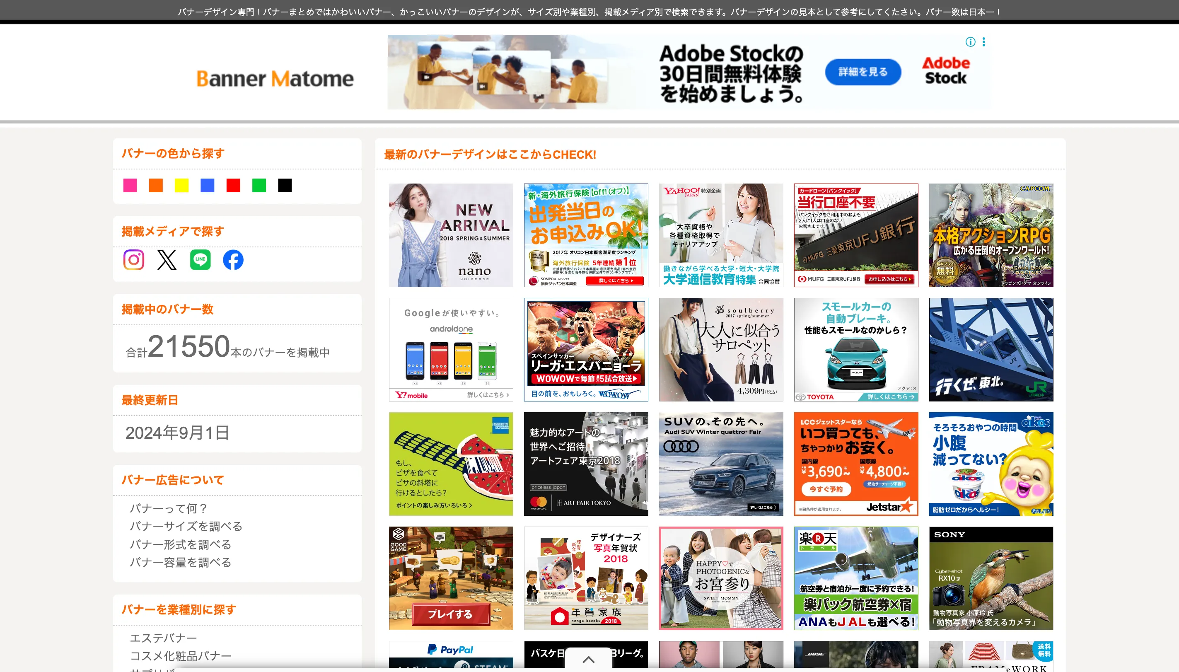Open the Instagram media icon
Screen dimensions: 1179x672
pyautogui.click(x=133, y=260)
